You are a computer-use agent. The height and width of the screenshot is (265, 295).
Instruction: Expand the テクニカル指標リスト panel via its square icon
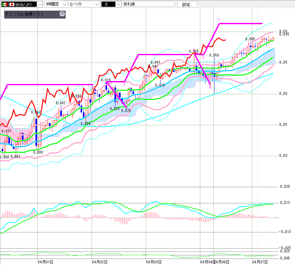click(62, 14)
